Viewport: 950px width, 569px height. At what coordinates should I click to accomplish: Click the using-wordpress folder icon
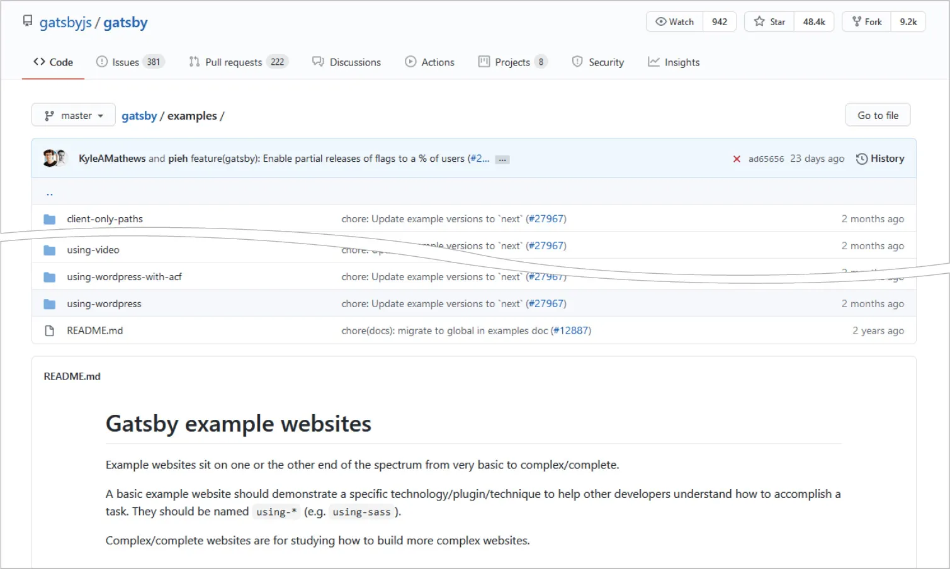click(50, 304)
